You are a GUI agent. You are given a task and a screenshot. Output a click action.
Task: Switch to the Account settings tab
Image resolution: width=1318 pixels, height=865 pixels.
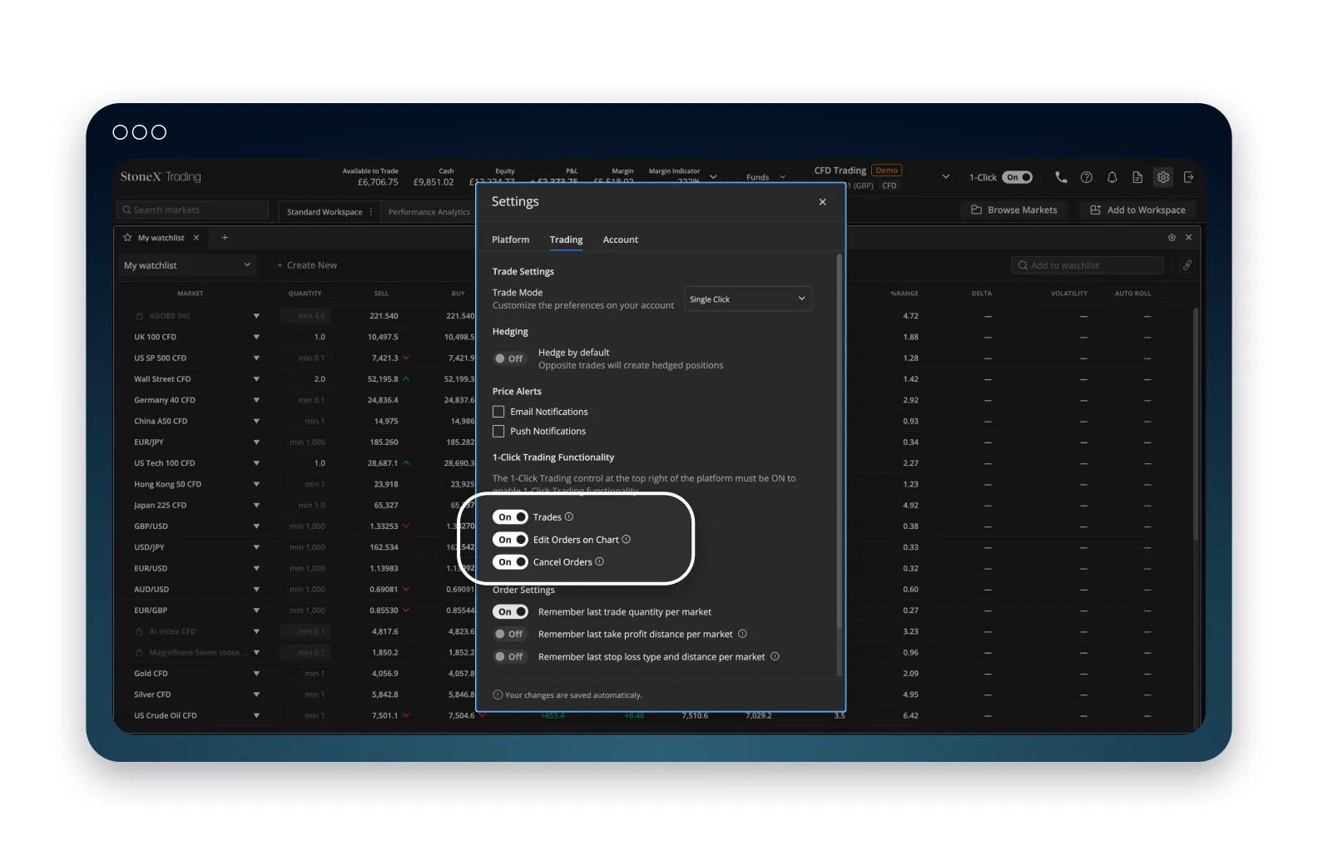pos(621,240)
